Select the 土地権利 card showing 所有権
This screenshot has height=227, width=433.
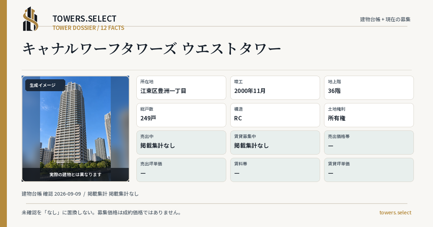(x=369, y=115)
